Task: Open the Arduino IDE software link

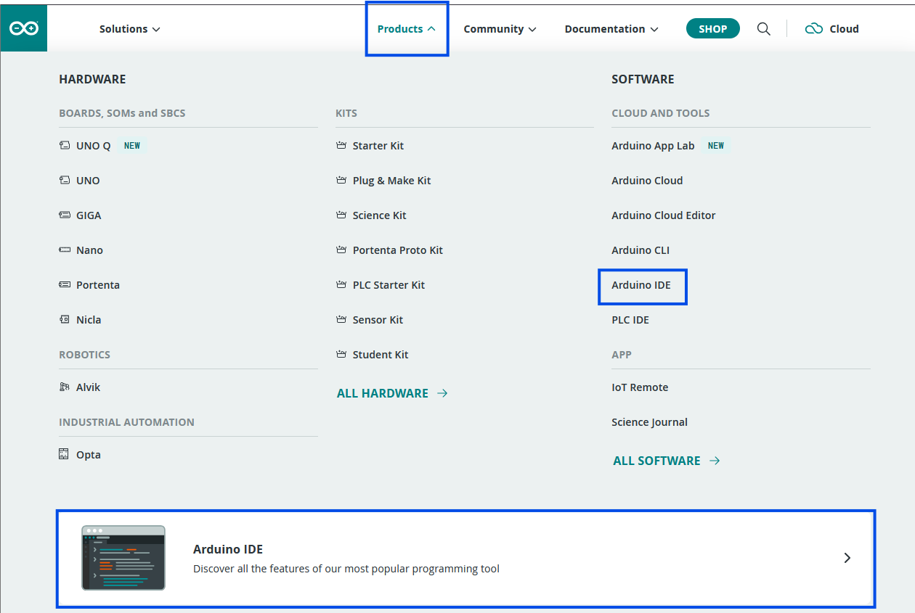Action: tap(641, 285)
